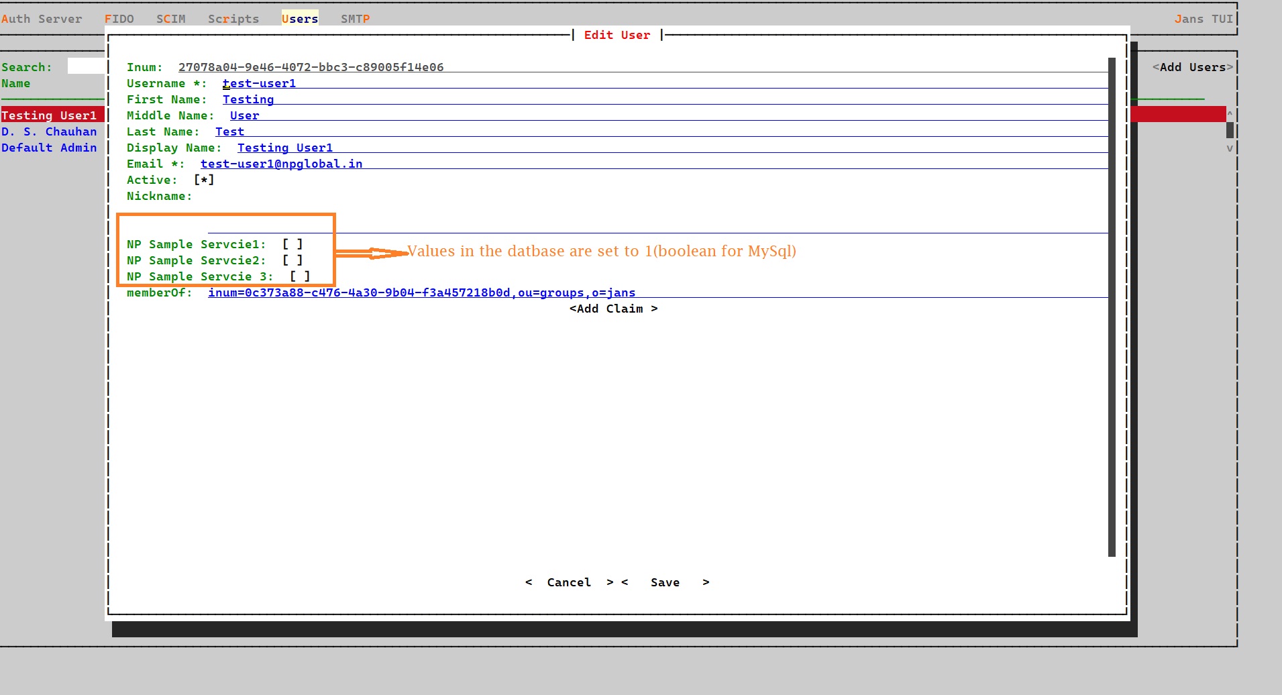
Task: Open the SCIM tab
Action: [x=171, y=19]
